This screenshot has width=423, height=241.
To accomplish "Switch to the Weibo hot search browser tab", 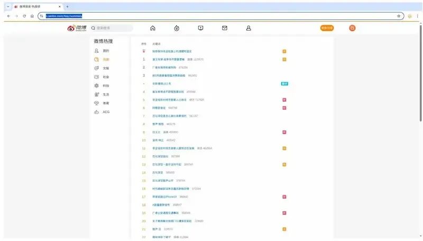I will (38, 6).
